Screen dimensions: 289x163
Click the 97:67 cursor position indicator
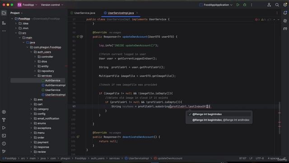click(x=242, y=158)
